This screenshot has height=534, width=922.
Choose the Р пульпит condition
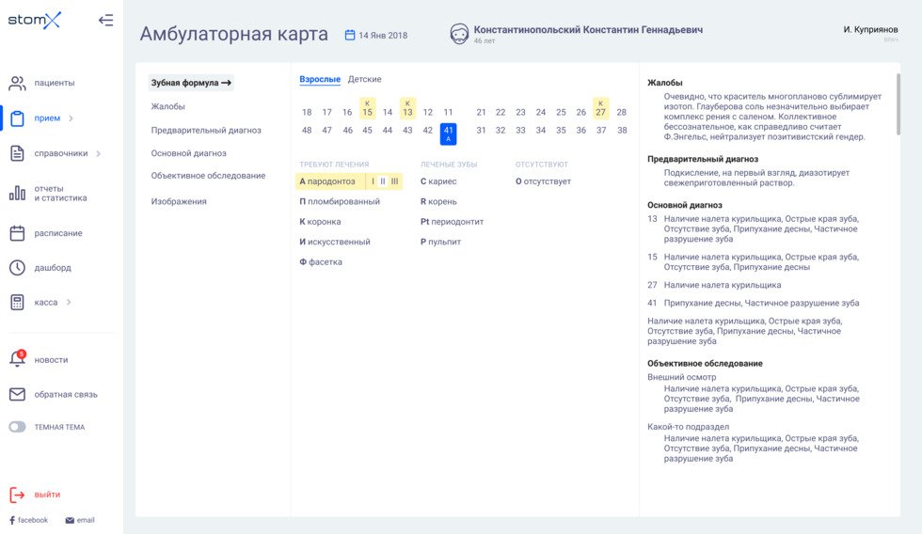tap(441, 242)
